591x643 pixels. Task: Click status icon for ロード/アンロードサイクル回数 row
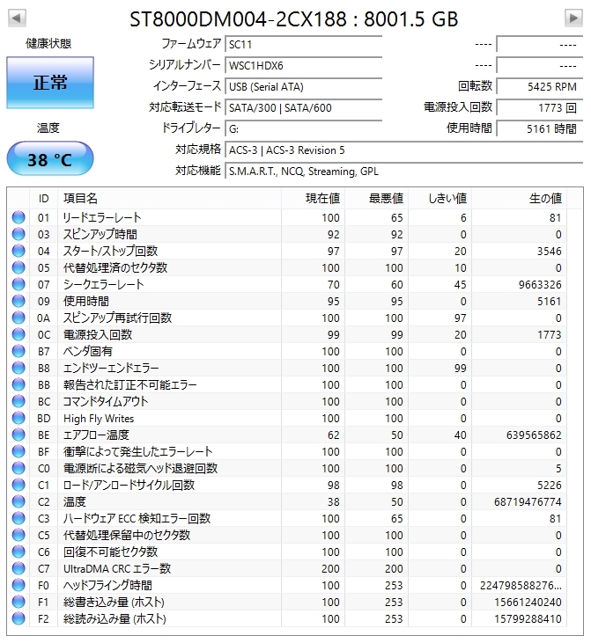pyautogui.click(x=18, y=486)
